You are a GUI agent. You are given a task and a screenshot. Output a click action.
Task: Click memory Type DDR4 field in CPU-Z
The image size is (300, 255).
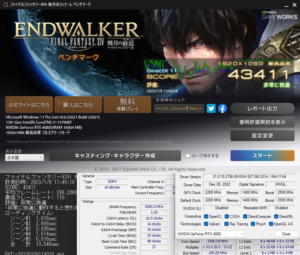tap(112, 181)
